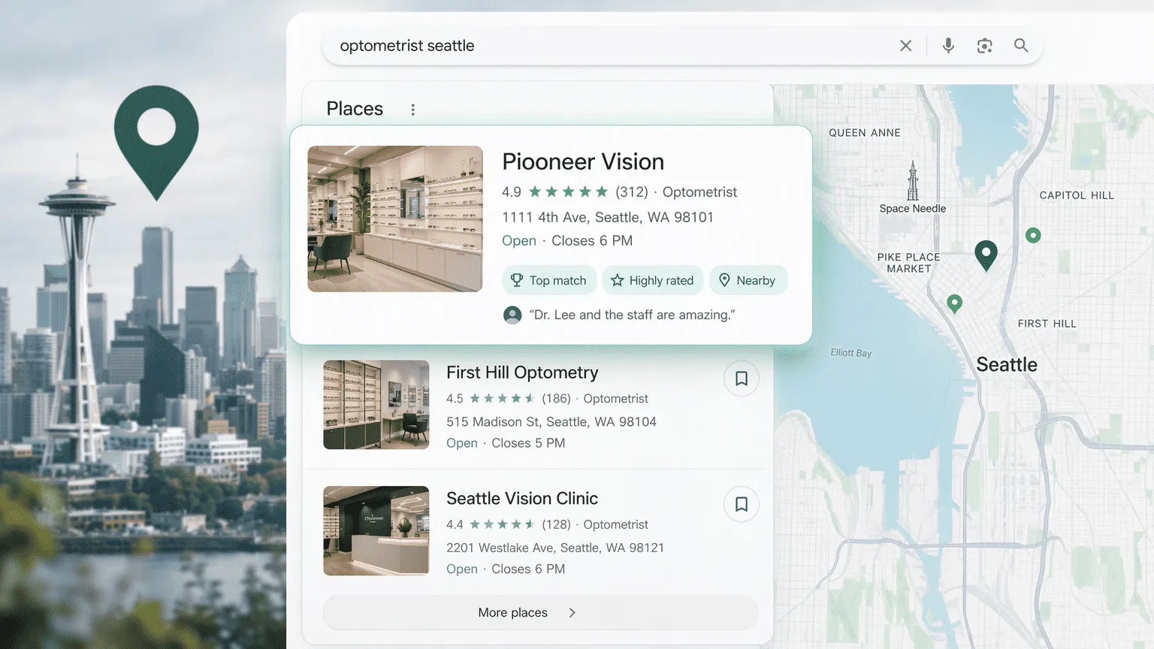Image resolution: width=1154 pixels, height=649 pixels.
Task: Select the large dark green map pin
Action: (986, 255)
